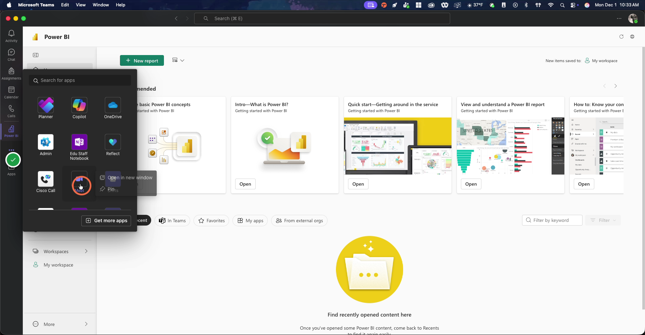Open the Edit menu in menu bar
This screenshot has height=335, width=645.
[65, 5]
